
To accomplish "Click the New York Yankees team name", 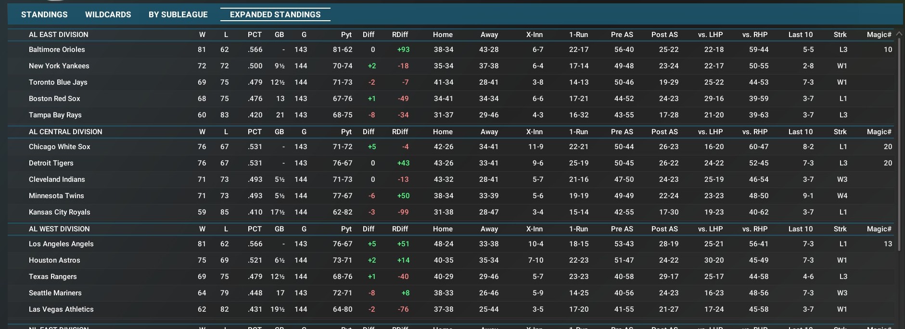I will [x=59, y=66].
